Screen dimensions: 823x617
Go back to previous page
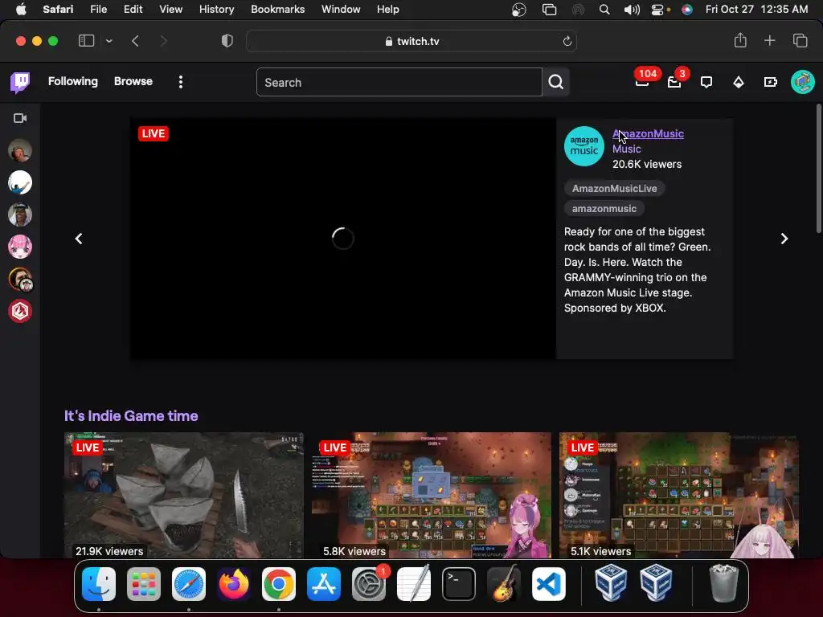click(135, 41)
